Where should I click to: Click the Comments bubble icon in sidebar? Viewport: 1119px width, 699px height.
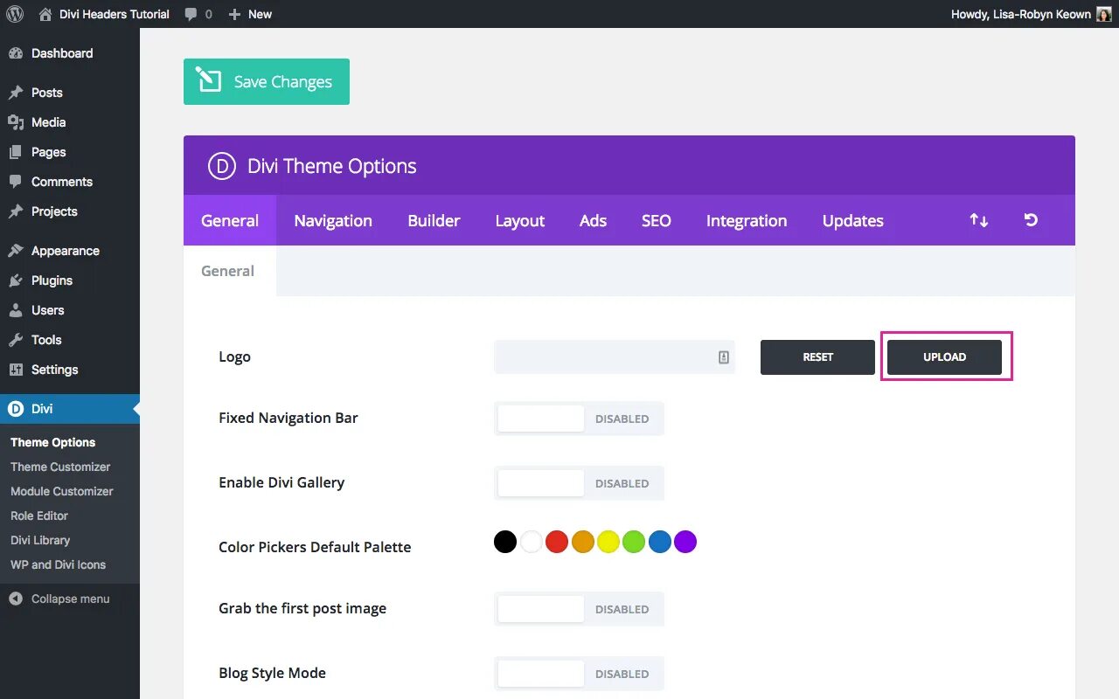click(16, 182)
